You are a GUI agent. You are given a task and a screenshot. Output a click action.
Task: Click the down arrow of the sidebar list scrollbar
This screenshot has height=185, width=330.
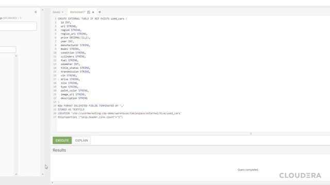click(16, 174)
